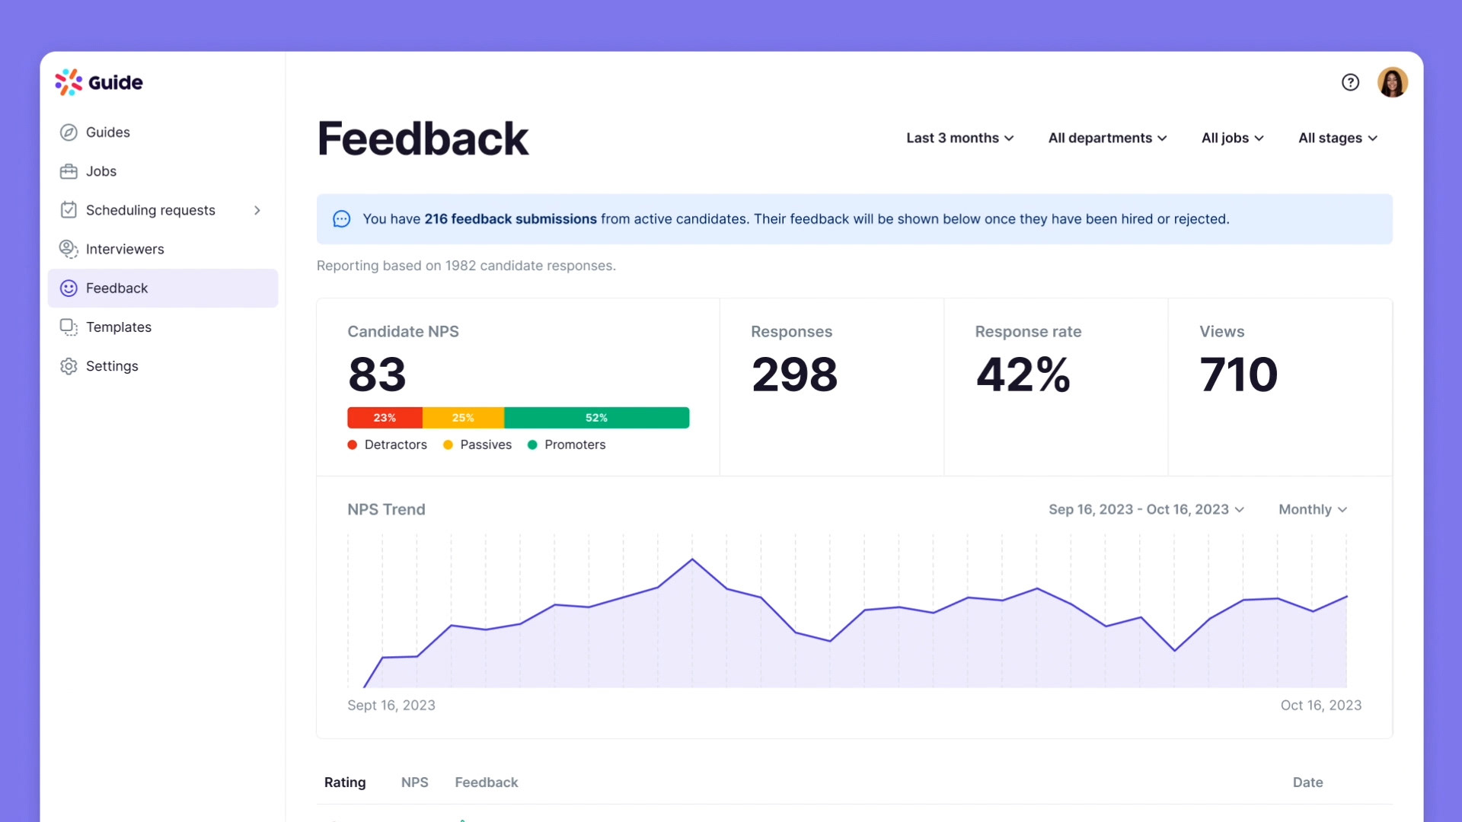Screen dimensions: 1462x822
Task: Open the All jobs filter dropdown
Action: point(1232,138)
